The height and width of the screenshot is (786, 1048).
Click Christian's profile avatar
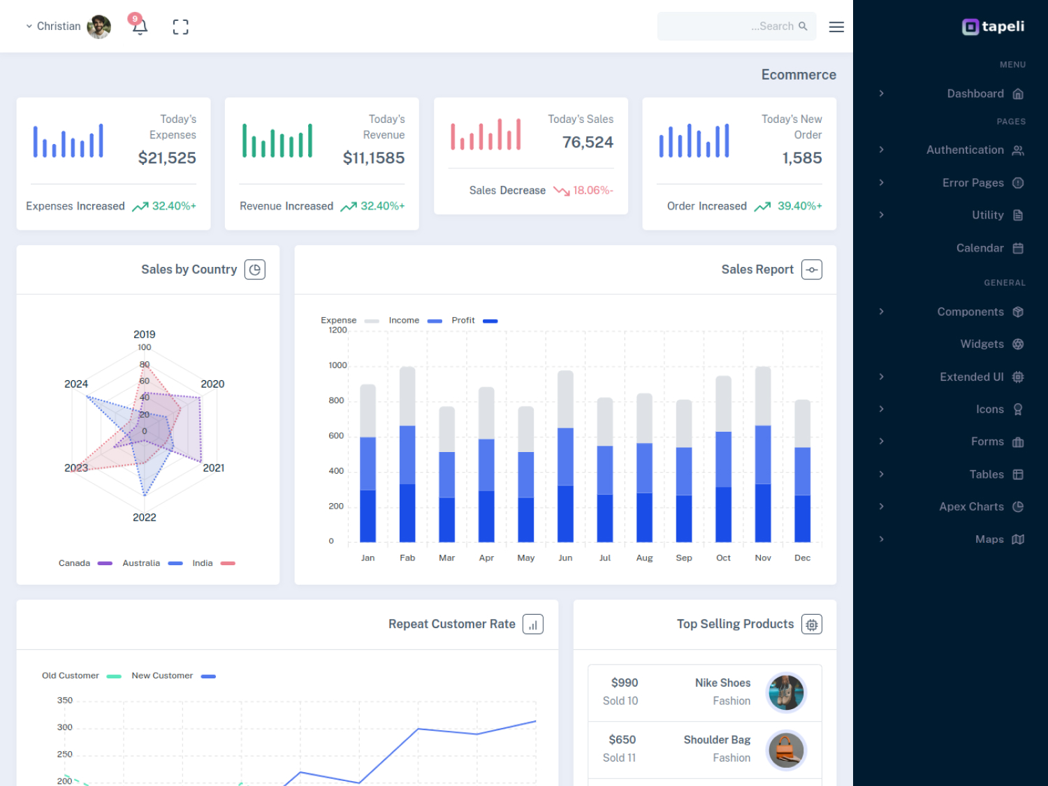(99, 27)
